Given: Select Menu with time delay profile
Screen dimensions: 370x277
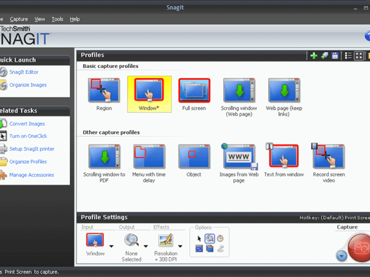Looking at the screenshot, I should pos(149,164).
